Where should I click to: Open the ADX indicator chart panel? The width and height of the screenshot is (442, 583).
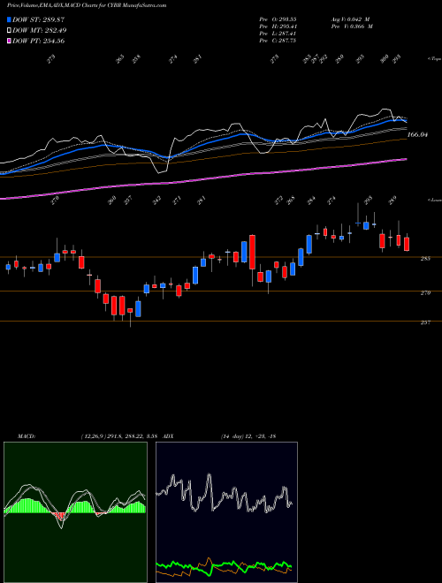[226, 512]
